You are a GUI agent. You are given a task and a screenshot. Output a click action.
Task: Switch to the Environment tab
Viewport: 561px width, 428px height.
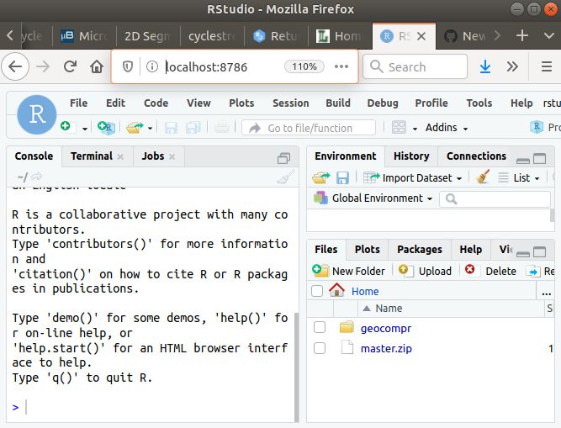pyautogui.click(x=345, y=156)
